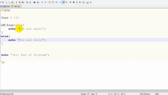This screenshot has height=95, width=168.
Task: Click the Redo arrow icon
Action: [x=30, y=2]
